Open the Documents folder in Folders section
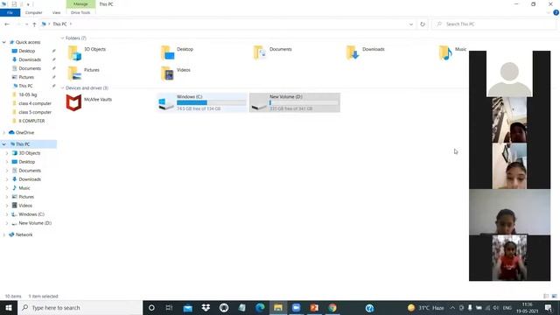 pyautogui.click(x=260, y=52)
